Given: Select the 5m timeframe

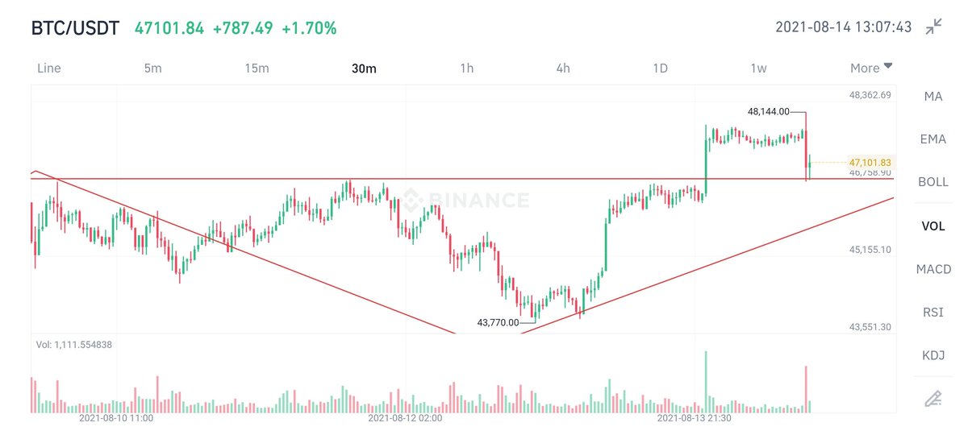Looking at the screenshot, I should 152,68.
